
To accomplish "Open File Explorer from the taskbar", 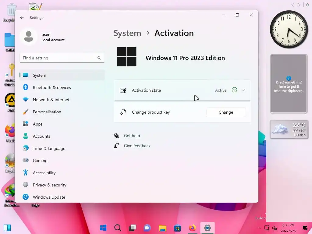I will tap(163, 228).
